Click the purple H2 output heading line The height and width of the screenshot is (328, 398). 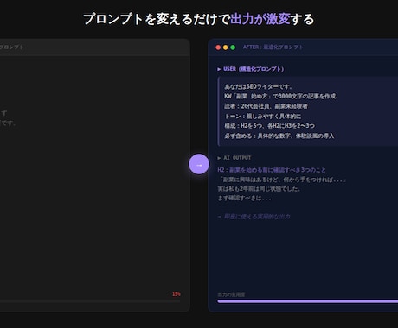point(272,170)
